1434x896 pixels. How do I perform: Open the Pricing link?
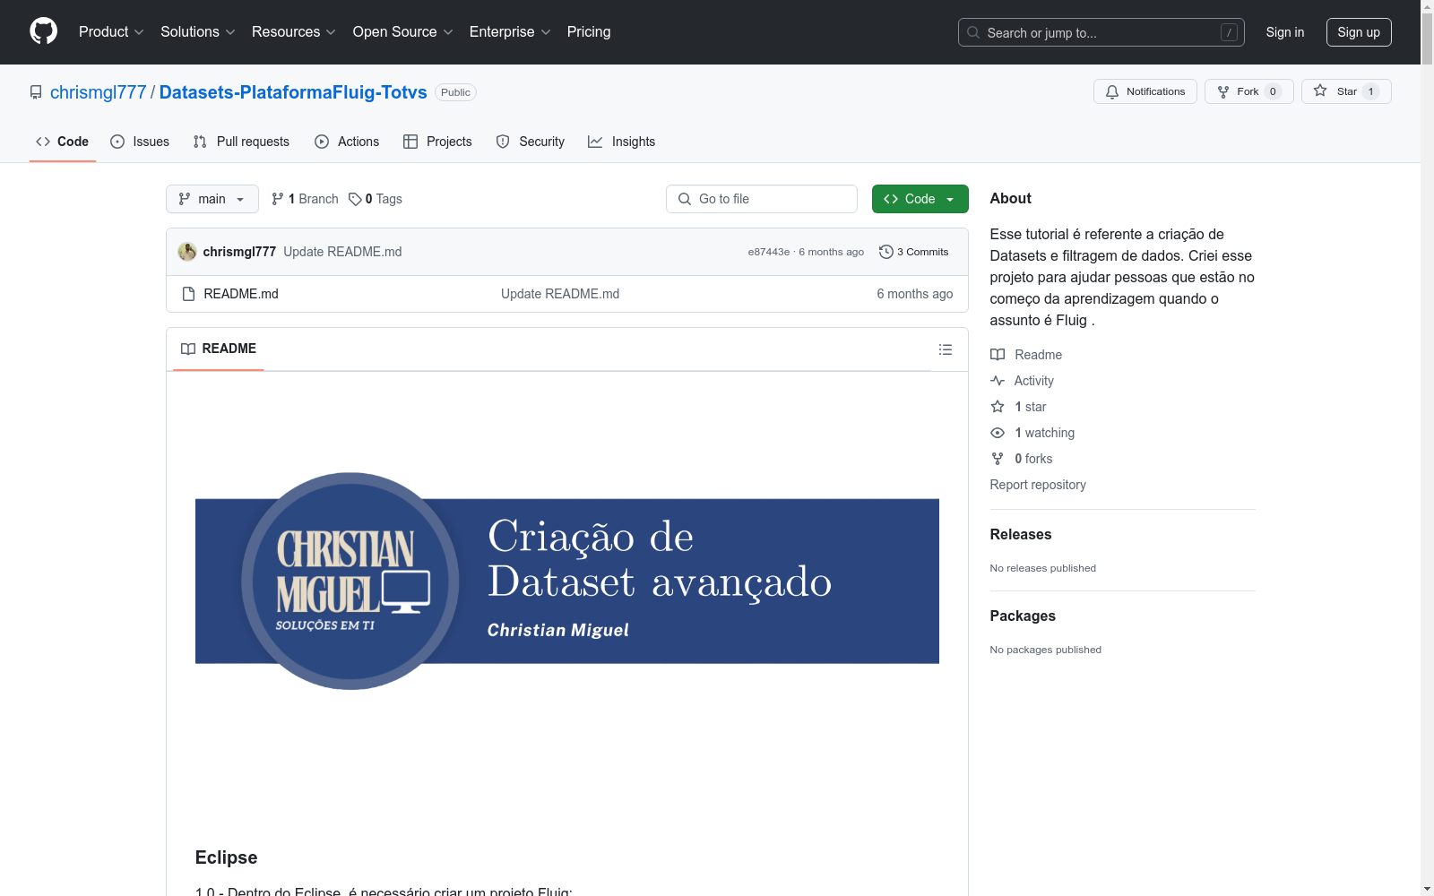tap(589, 32)
